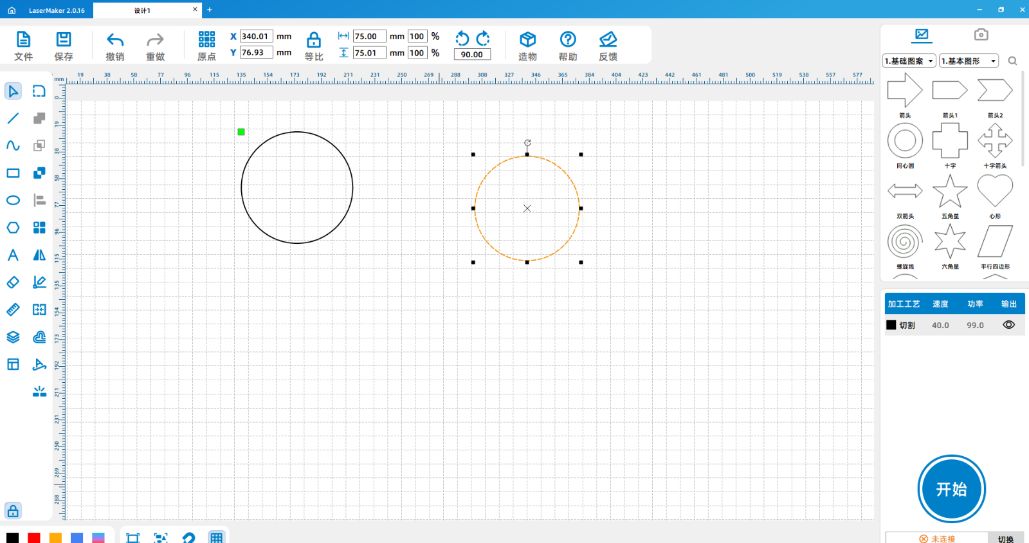The image size is (1029, 543).
Task: Select the ellipse drawing tool
Action: coord(13,200)
